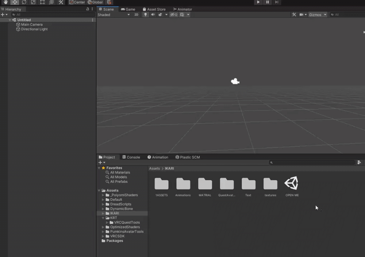Open Untitled scene context menu dots
This screenshot has width=365, height=257.
click(x=92, y=20)
